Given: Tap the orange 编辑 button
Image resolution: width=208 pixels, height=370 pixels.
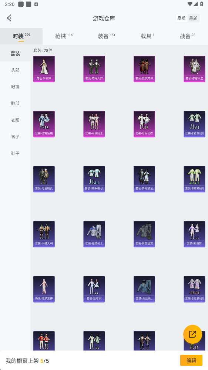Looking at the screenshot, I should (x=191, y=360).
